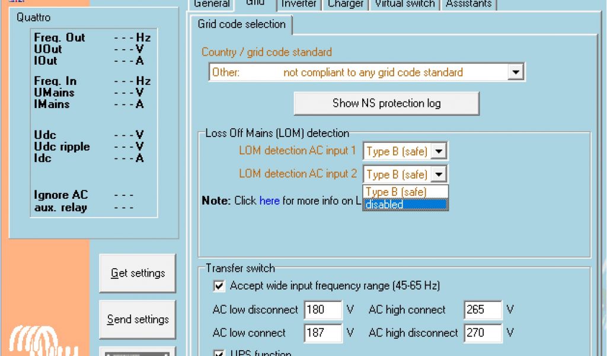Viewport: 607px width, 356px height.
Task: Choose "Type B (safe)" list option
Action: tap(405, 192)
